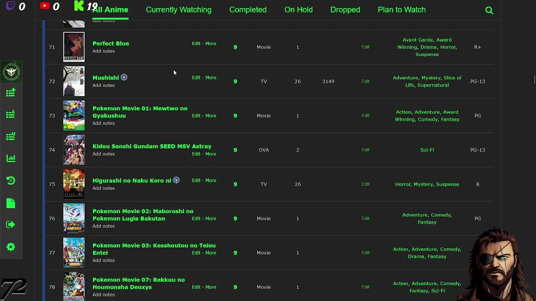
Task: Click the Perfect Blue cover thumbnail
Action: click(74, 47)
